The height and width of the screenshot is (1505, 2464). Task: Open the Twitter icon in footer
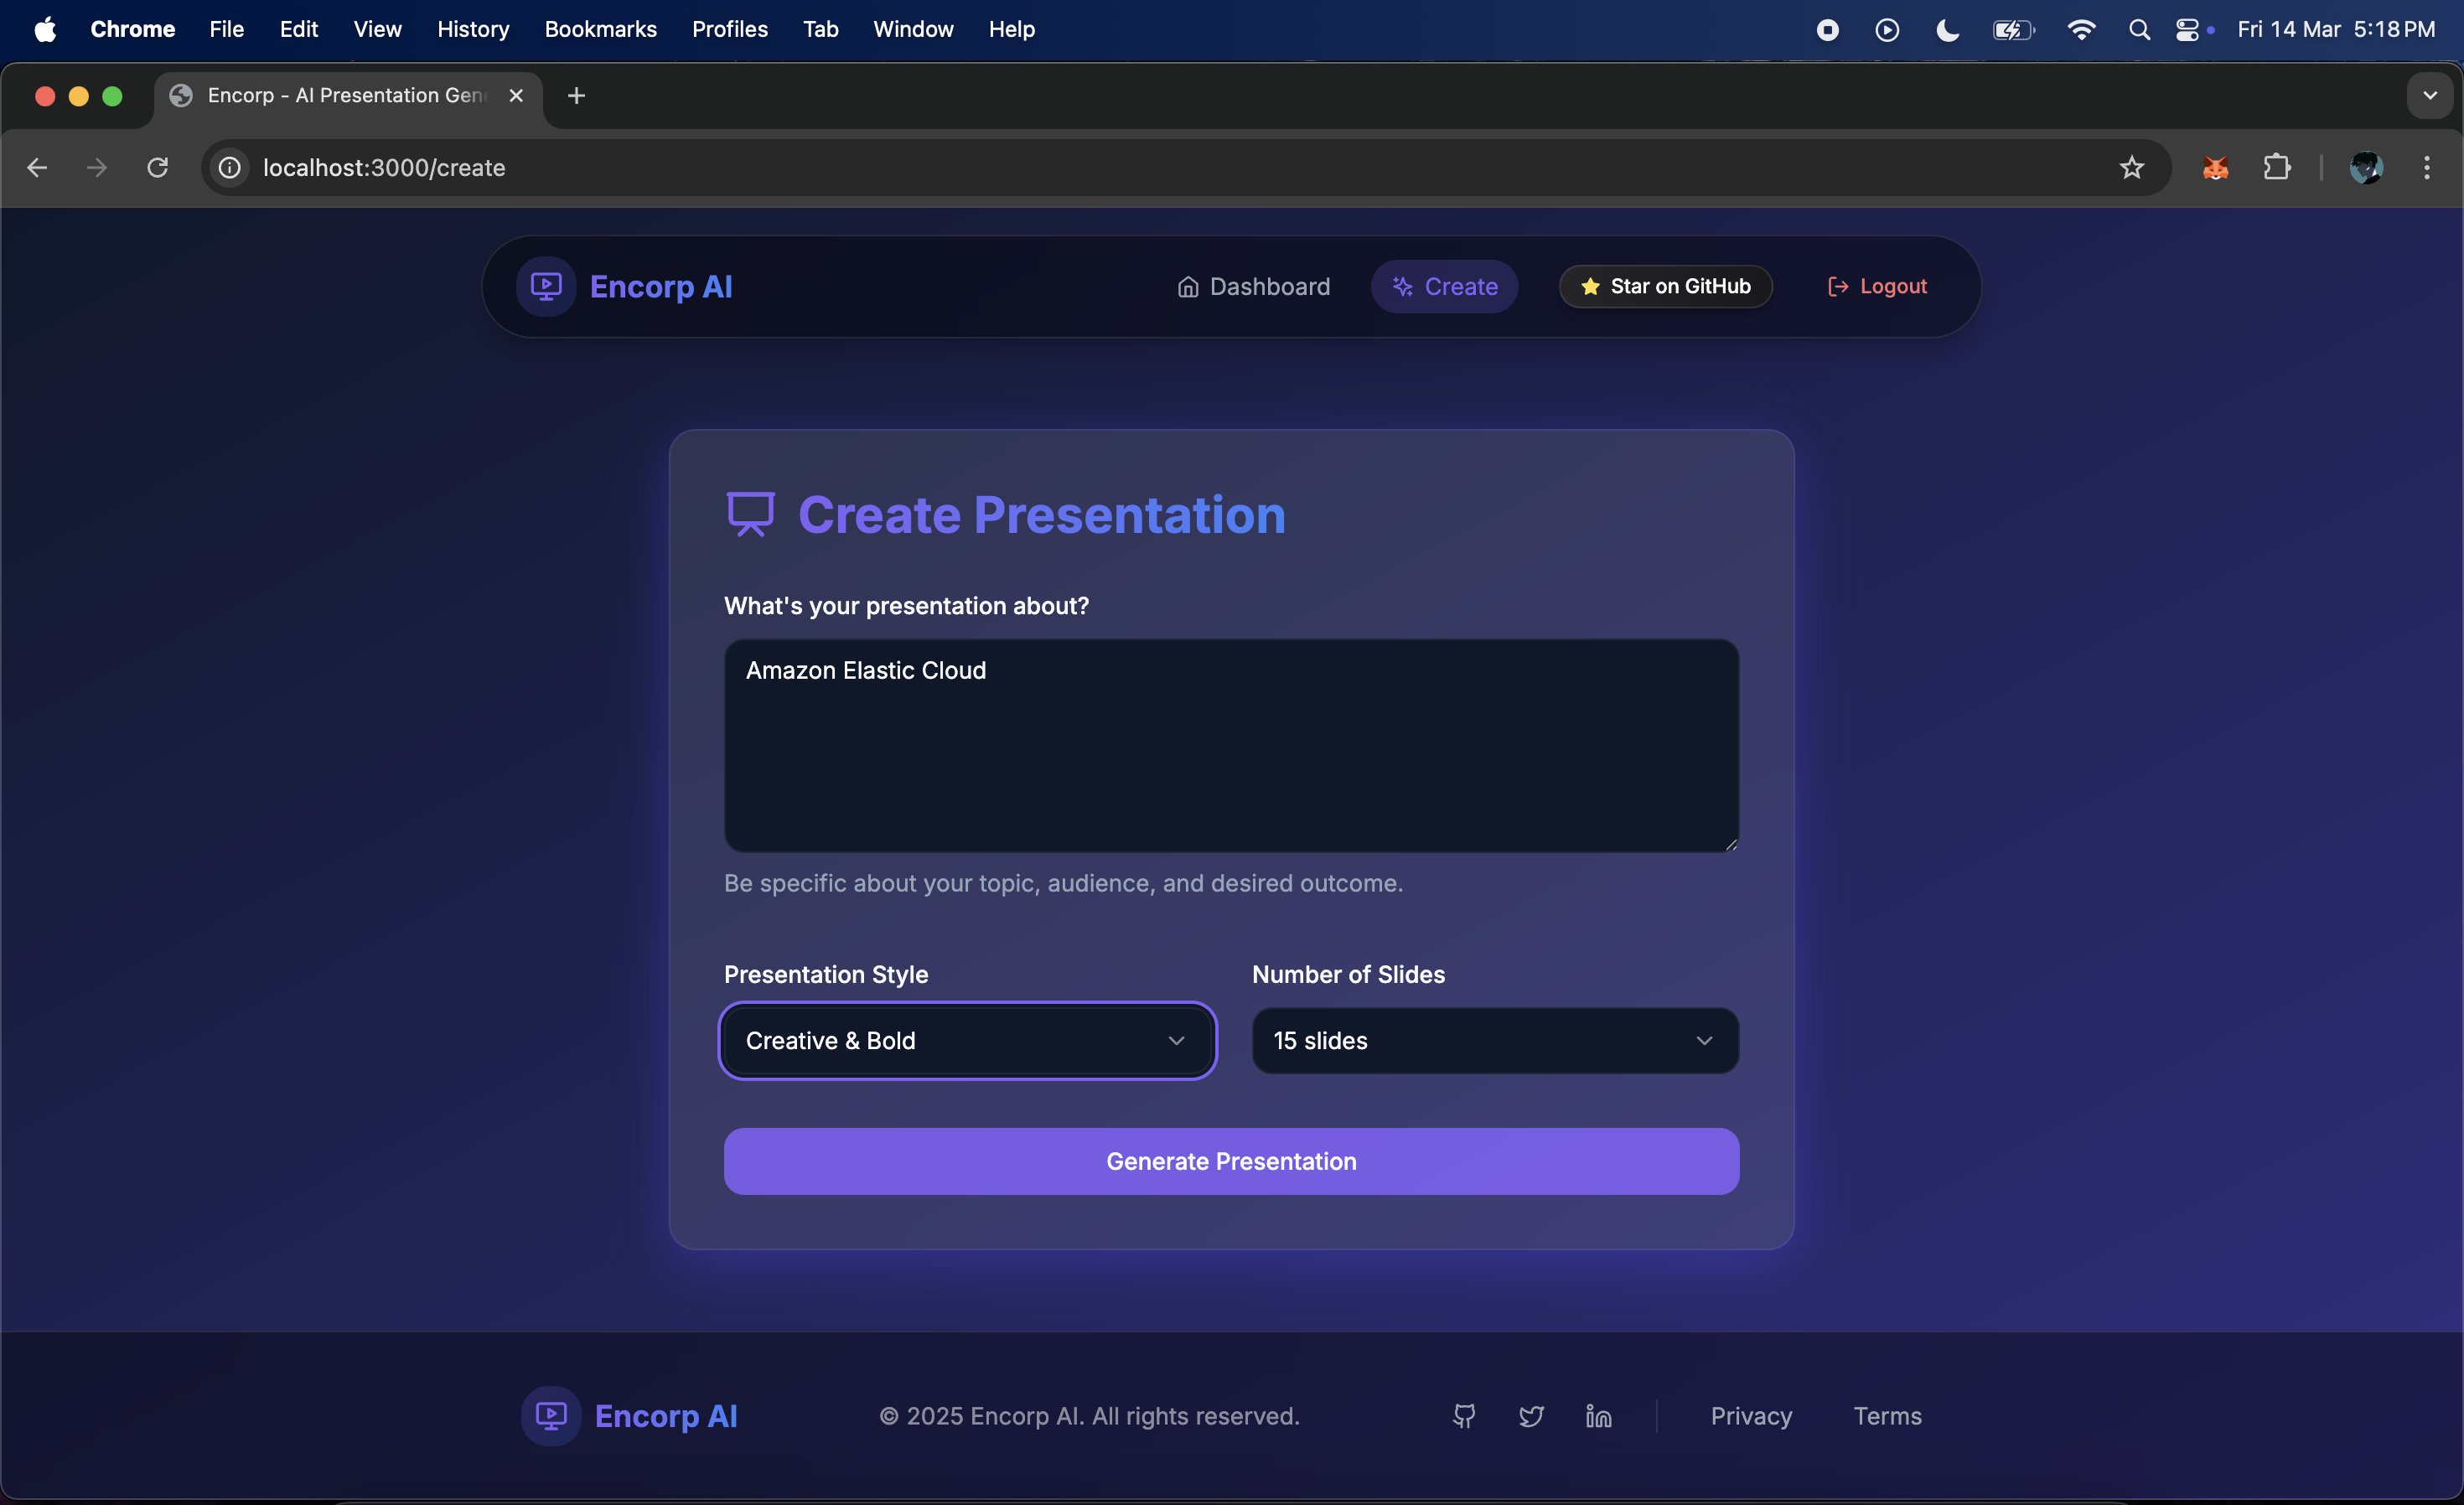click(x=1531, y=1416)
